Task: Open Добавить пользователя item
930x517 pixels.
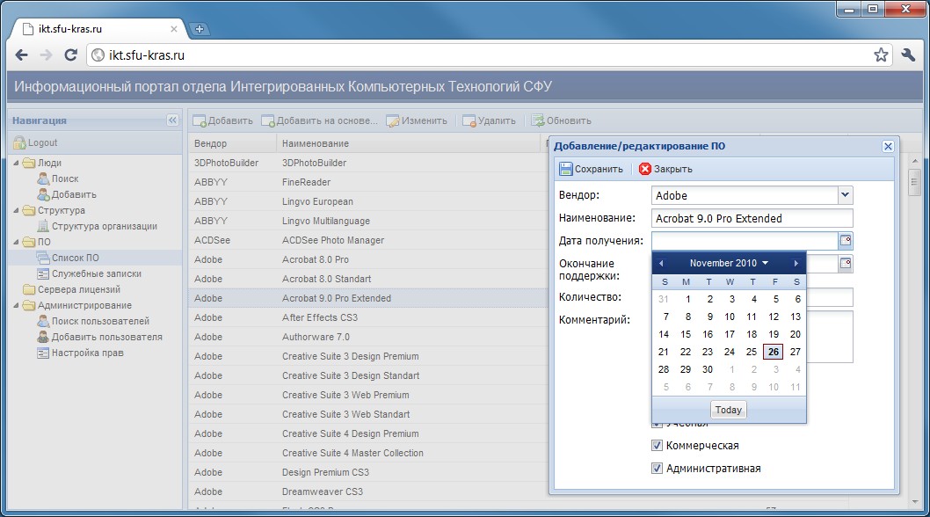Action: point(99,337)
